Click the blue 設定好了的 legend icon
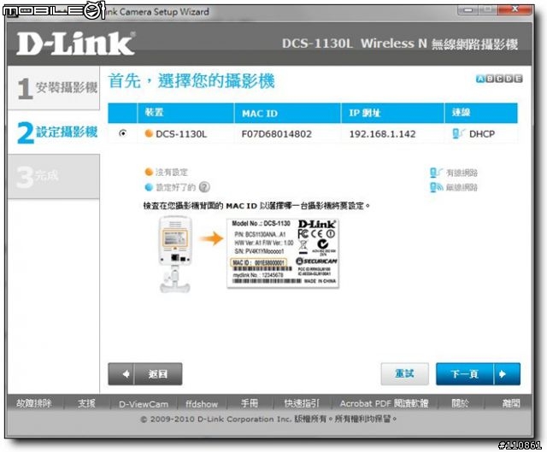The image size is (547, 452). point(149,187)
